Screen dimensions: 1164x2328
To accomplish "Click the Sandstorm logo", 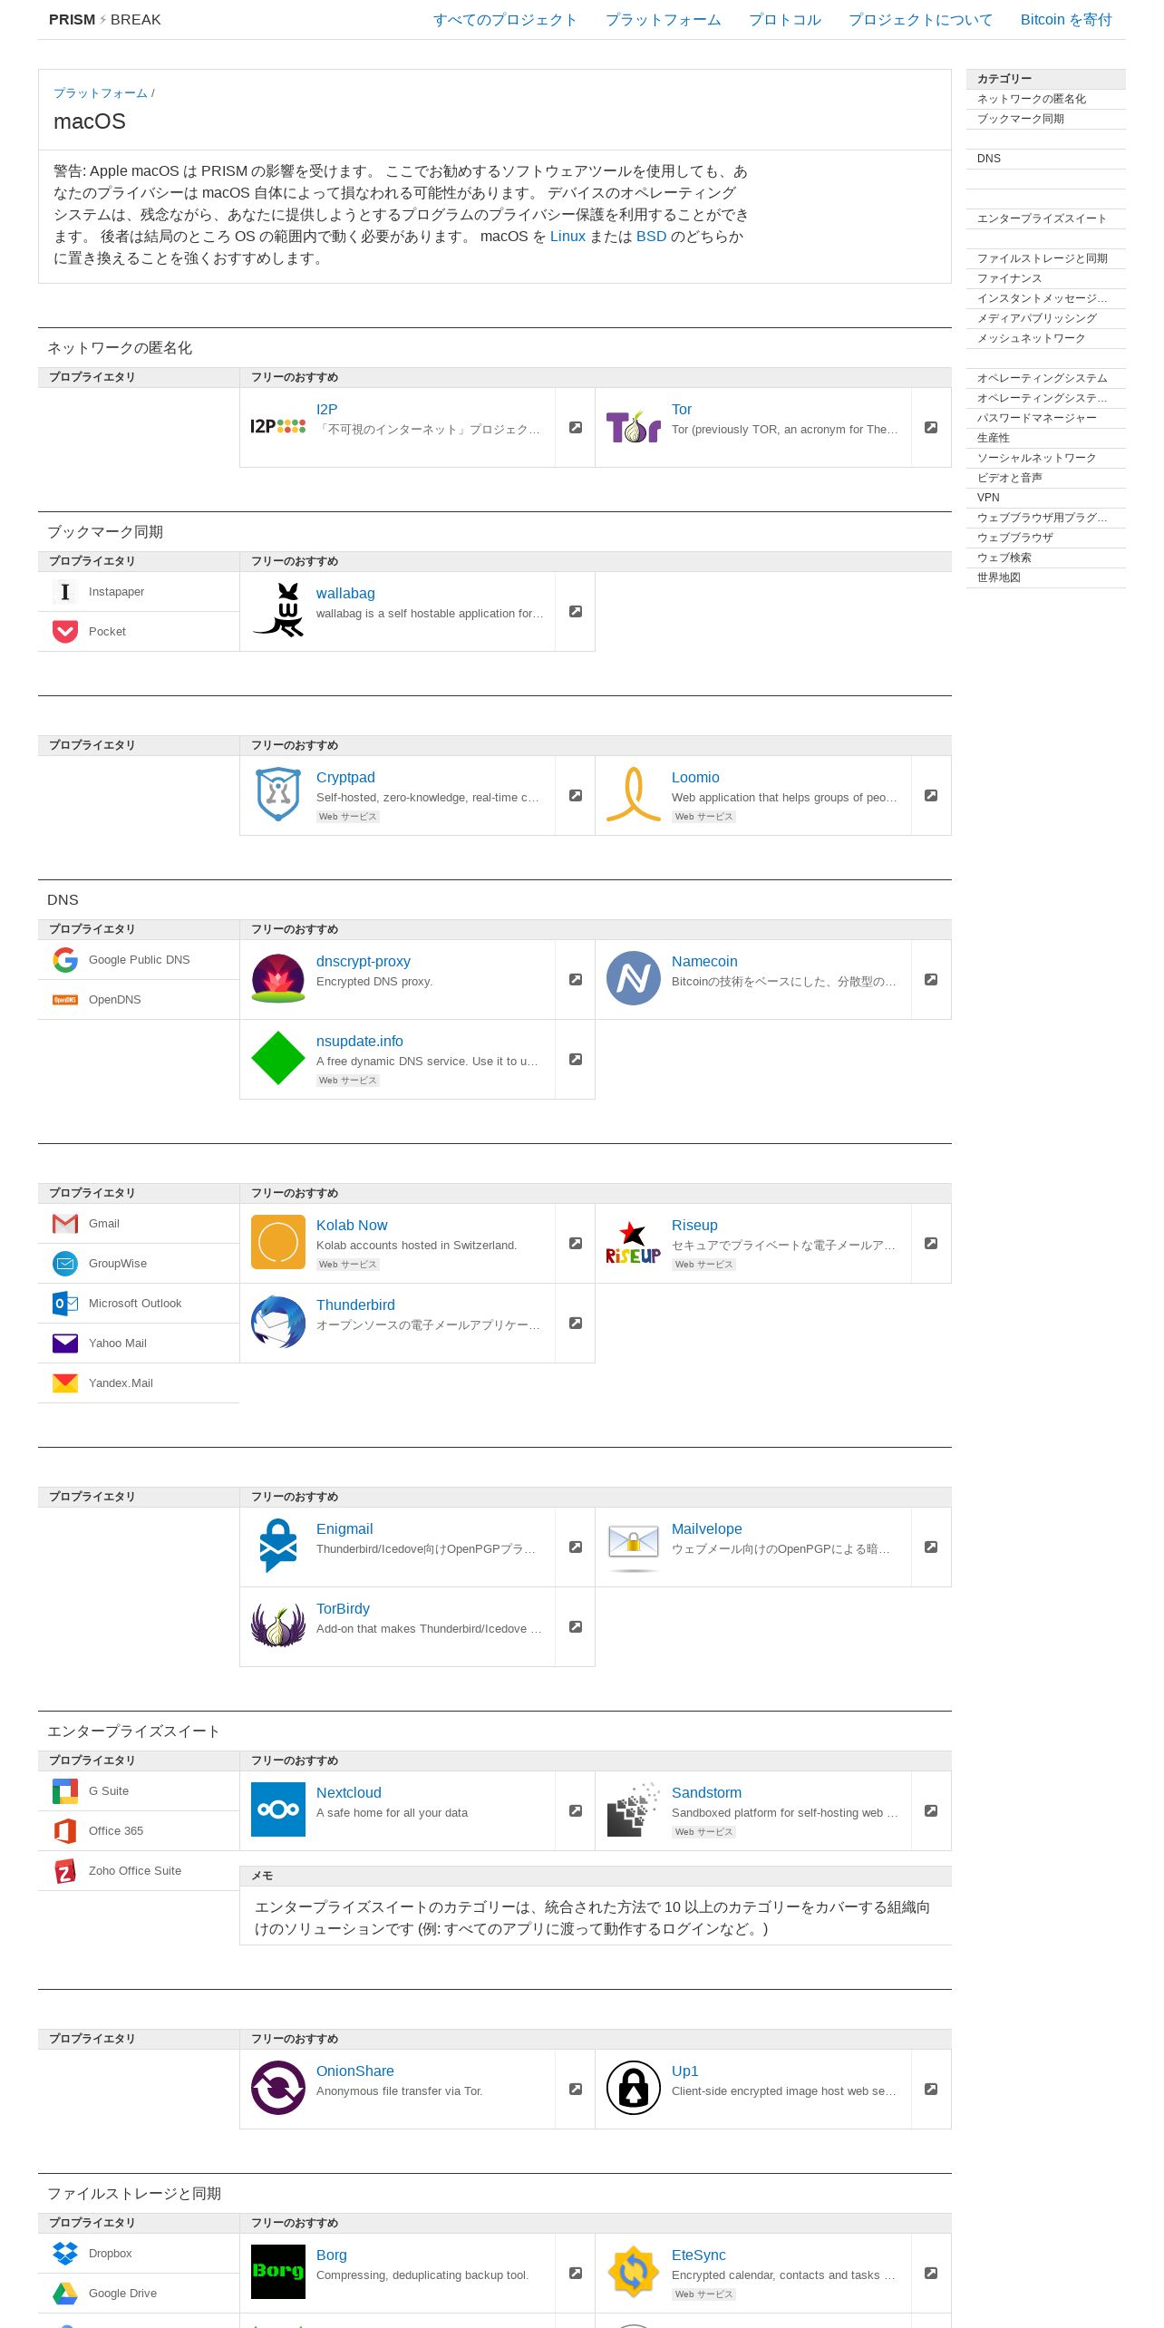I will 633,1809.
